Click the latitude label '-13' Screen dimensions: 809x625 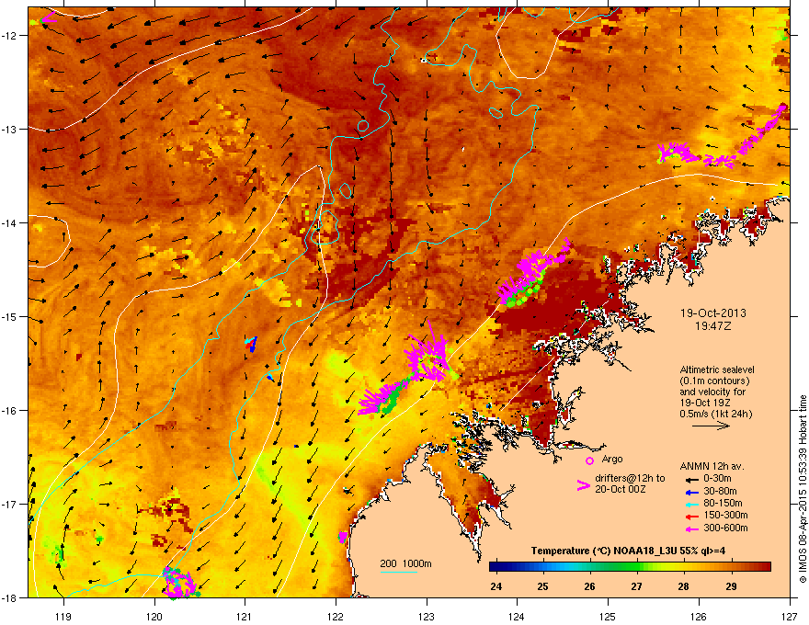point(9,130)
